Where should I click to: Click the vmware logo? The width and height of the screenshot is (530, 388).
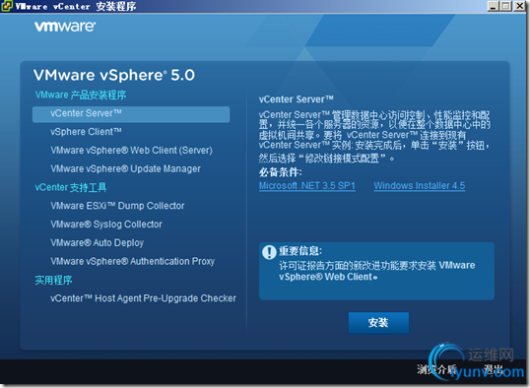point(65,27)
